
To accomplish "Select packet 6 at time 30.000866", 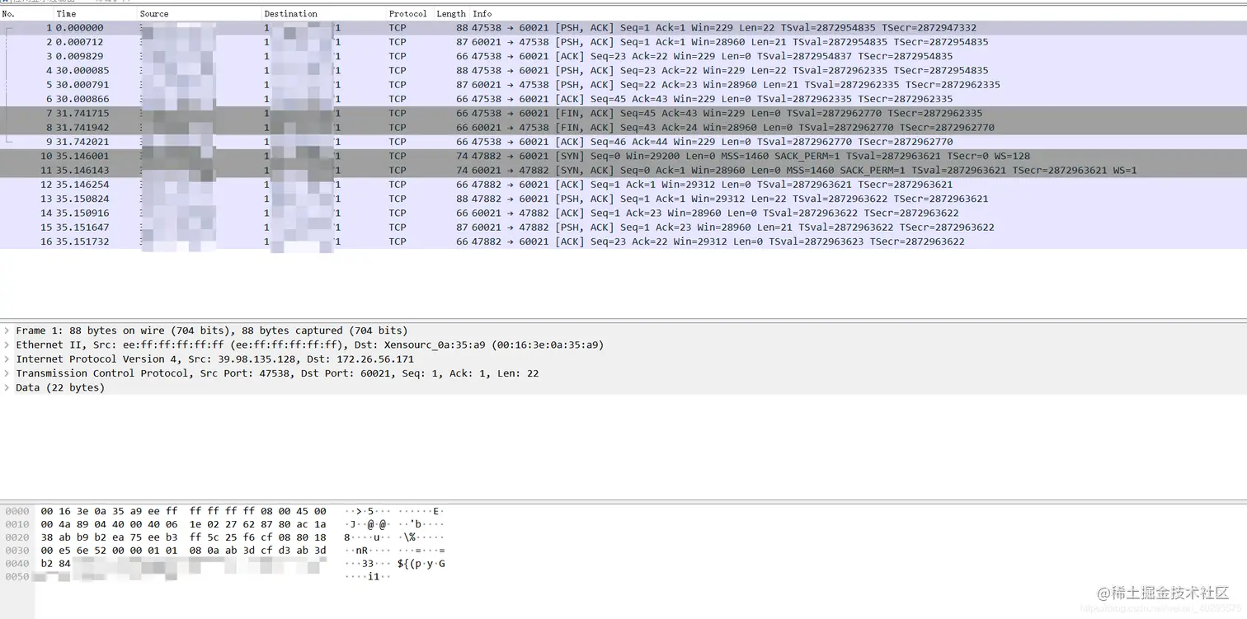I will (623, 99).
